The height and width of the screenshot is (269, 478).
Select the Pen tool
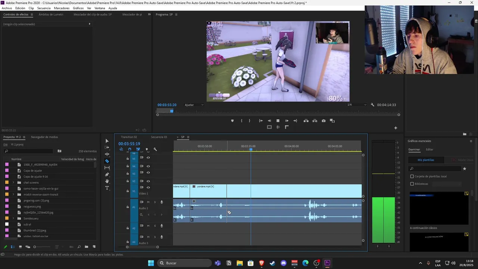tap(107, 174)
